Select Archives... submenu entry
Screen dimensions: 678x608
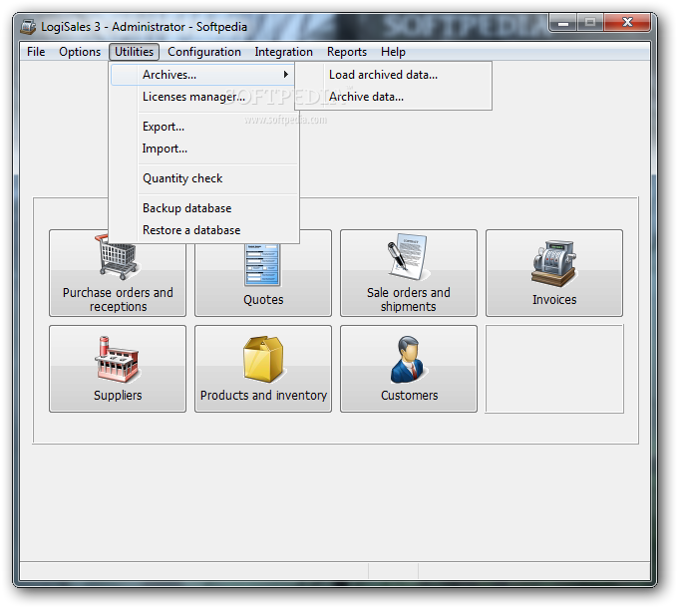pyautogui.click(x=202, y=75)
